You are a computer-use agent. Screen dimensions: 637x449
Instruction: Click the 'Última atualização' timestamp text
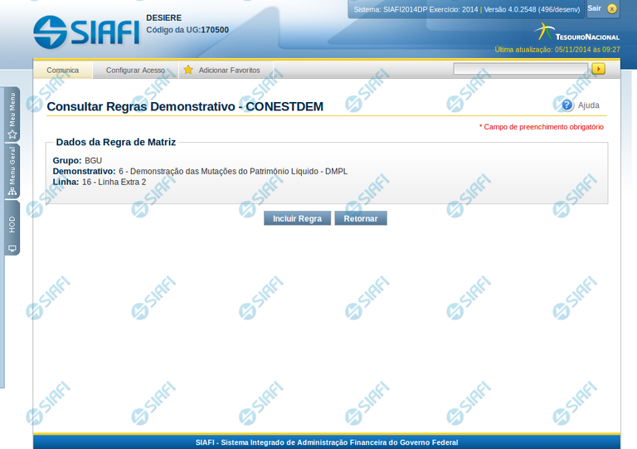(557, 50)
